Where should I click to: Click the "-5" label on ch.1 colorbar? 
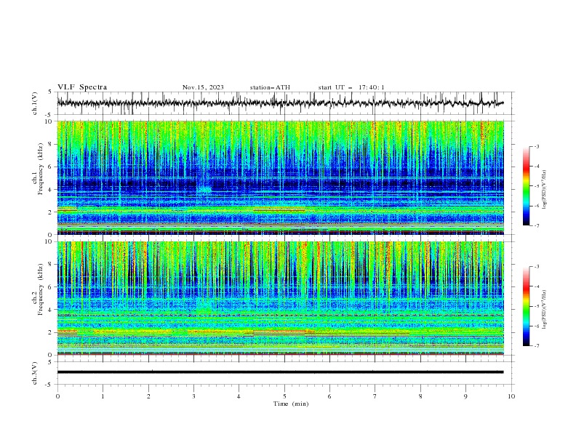(537, 186)
